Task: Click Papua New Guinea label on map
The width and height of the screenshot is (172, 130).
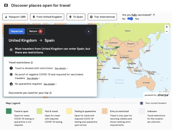Action: 151,73
